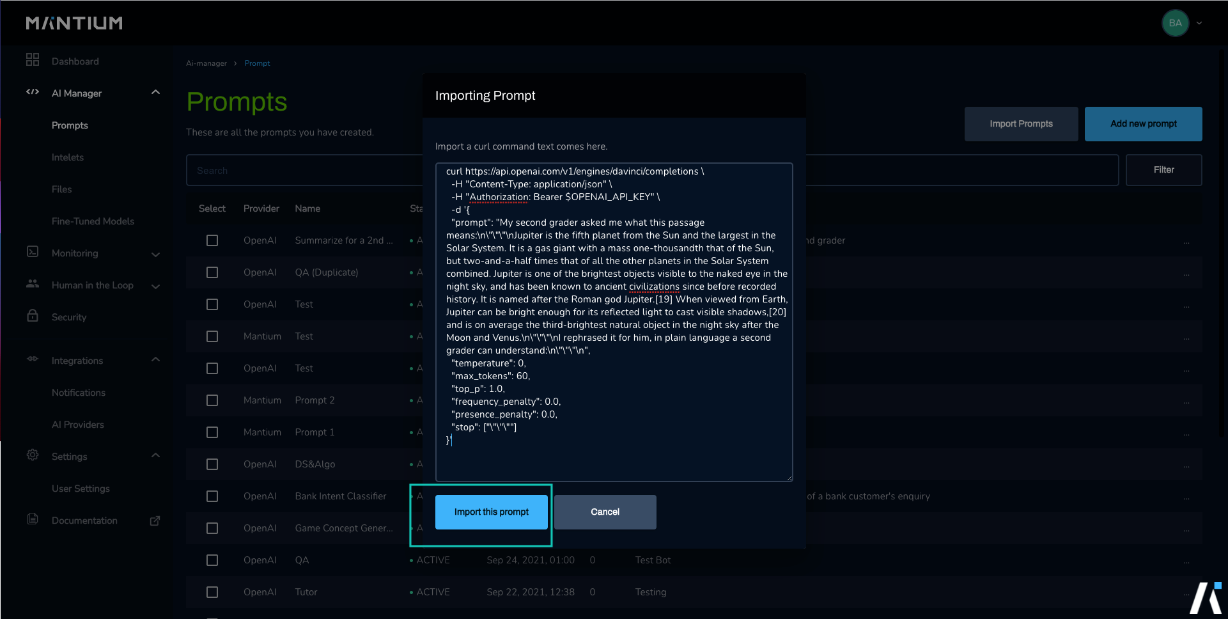Open User Settings in sidebar
Image resolution: width=1228 pixels, height=619 pixels.
point(81,489)
